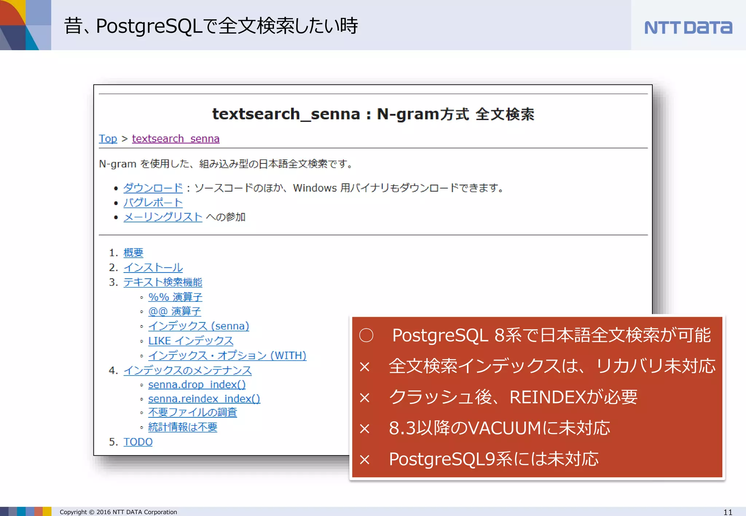Screen dimensions: 746x516
Task: Open the Top breadcrumb link
Action: (108, 139)
